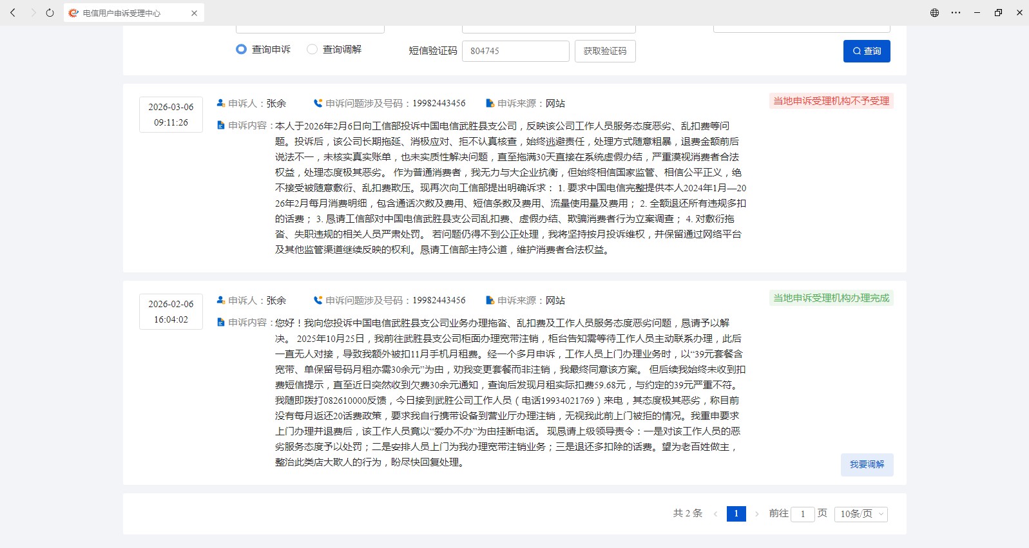Switch to the 电信用户申诉受理中心 tab
This screenshot has height=548, width=1029.
(122, 13)
